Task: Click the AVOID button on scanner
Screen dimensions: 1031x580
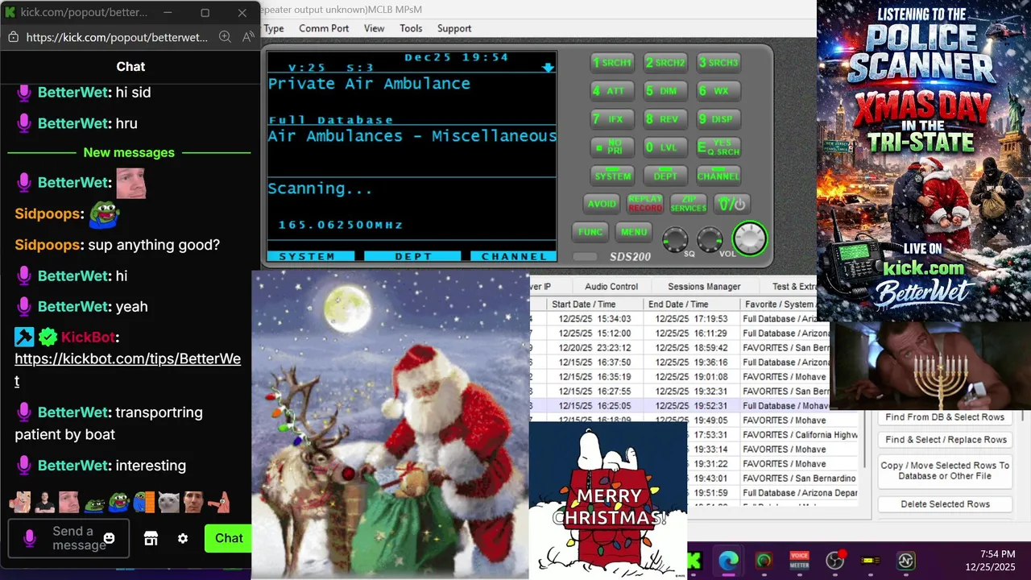Action: [601, 204]
